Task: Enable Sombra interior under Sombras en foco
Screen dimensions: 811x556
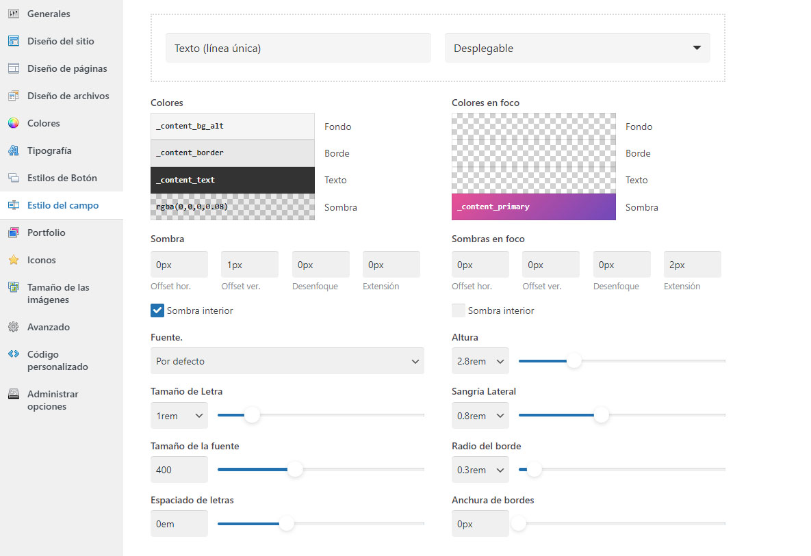Action: 459,310
